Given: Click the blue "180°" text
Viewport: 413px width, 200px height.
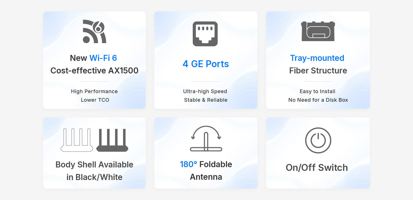Looking at the screenshot, I should (188, 164).
